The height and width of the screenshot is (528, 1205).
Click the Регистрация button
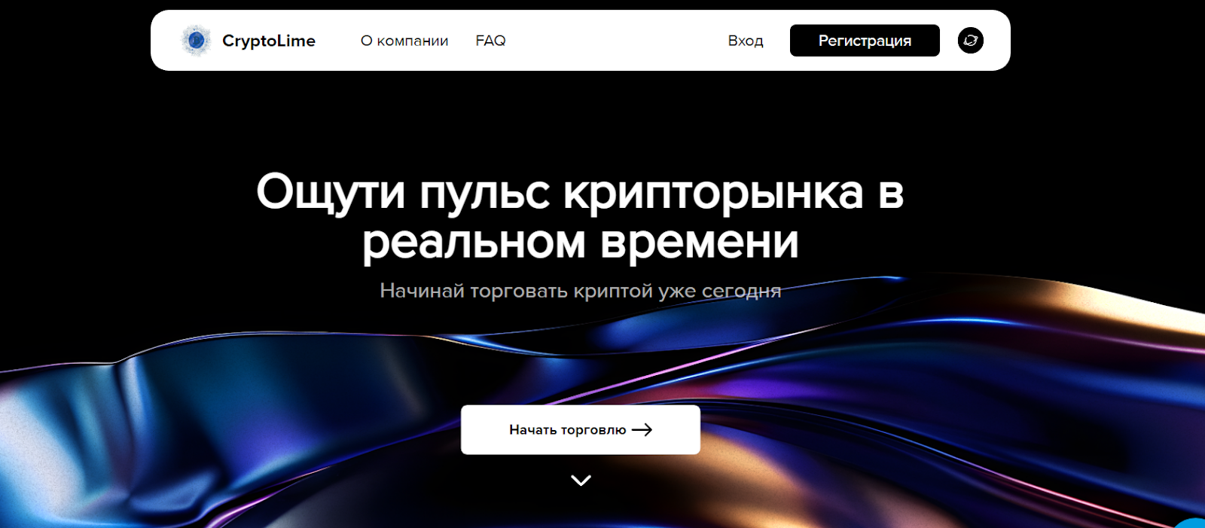(x=865, y=41)
